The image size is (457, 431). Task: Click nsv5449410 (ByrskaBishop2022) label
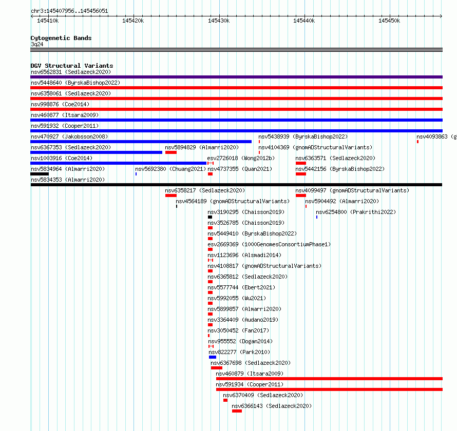click(x=252, y=233)
